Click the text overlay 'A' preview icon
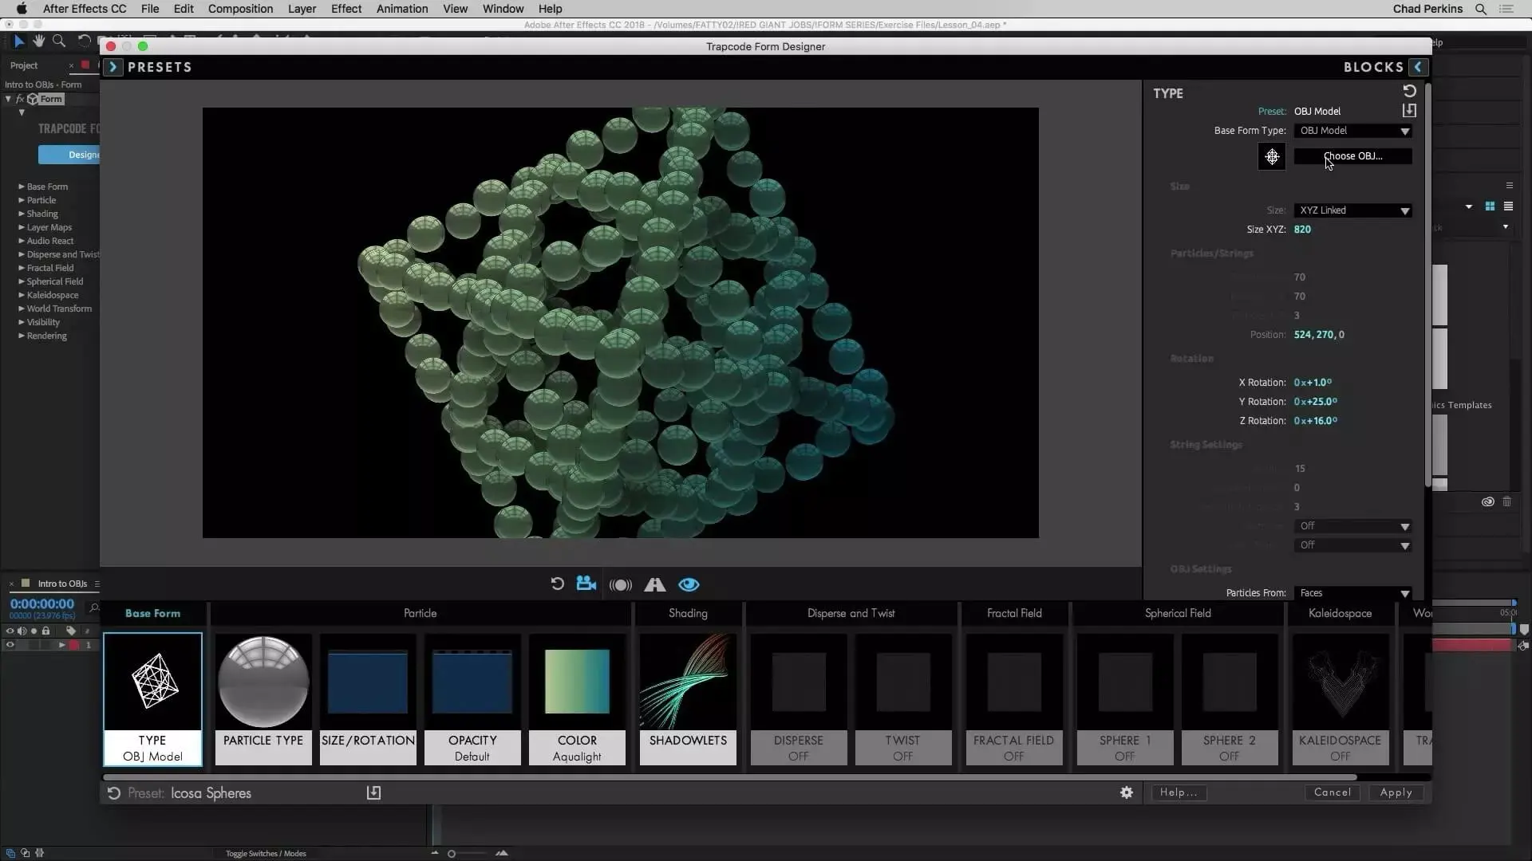Viewport: 1532px width, 861px height. pyautogui.click(x=655, y=585)
